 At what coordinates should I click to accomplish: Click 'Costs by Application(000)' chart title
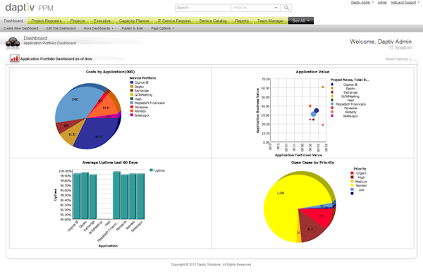[x=110, y=72]
